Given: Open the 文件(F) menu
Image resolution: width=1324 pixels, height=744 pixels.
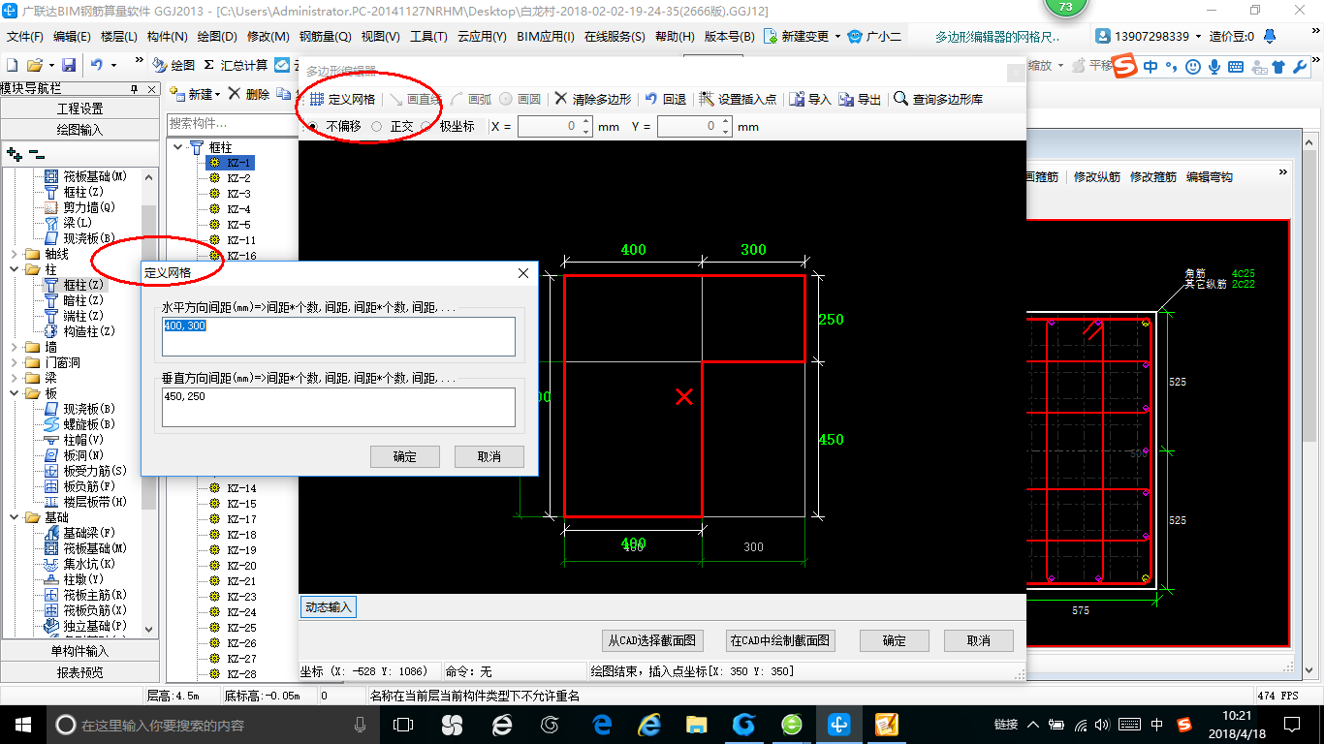Looking at the screenshot, I should pyautogui.click(x=25, y=37).
